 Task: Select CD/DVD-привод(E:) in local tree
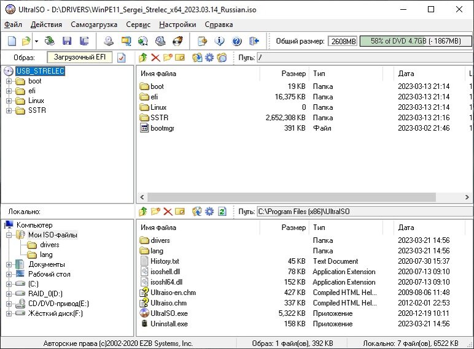(x=58, y=304)
